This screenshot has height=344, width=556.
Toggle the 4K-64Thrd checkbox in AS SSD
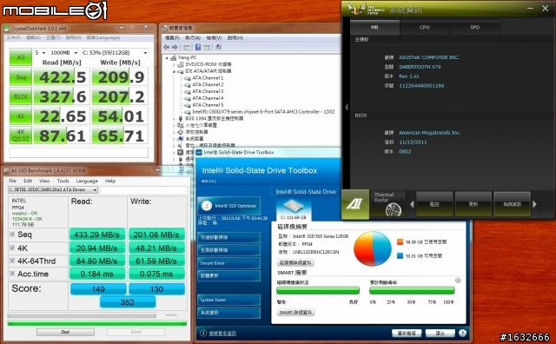12,261
